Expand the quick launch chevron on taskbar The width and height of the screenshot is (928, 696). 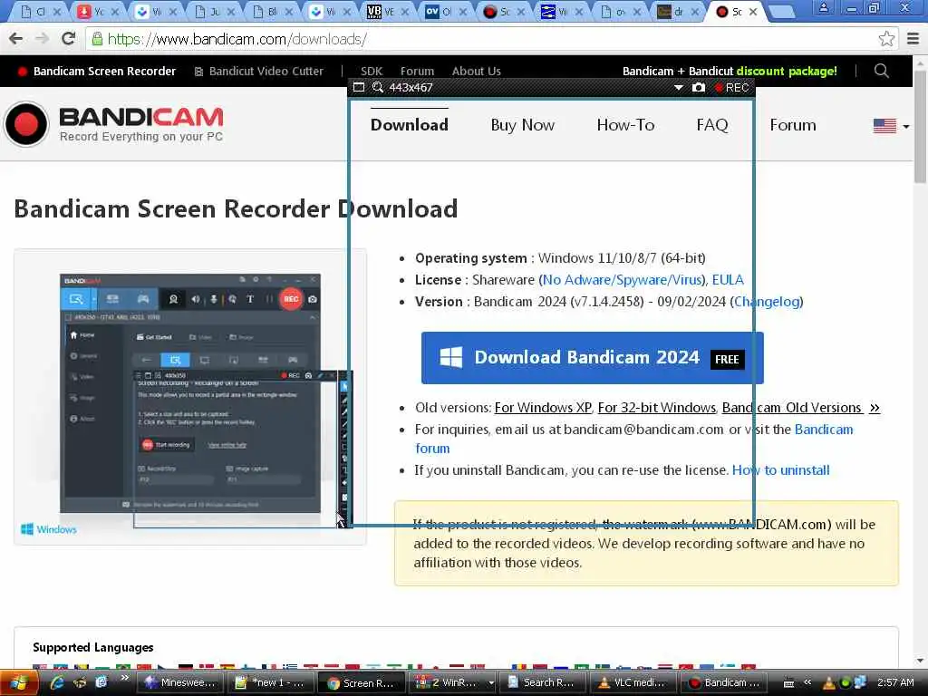pos(124,678)
